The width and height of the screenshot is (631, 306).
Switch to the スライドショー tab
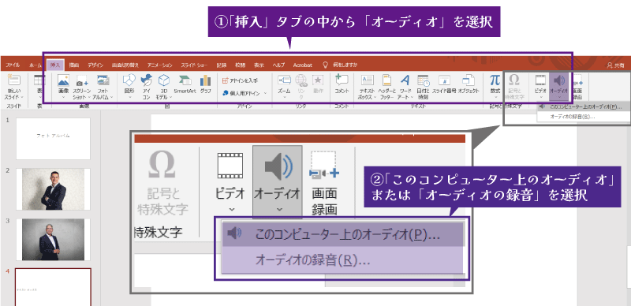194,65
